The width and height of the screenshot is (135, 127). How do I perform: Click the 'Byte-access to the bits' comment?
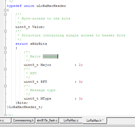[x=46, y=18]
